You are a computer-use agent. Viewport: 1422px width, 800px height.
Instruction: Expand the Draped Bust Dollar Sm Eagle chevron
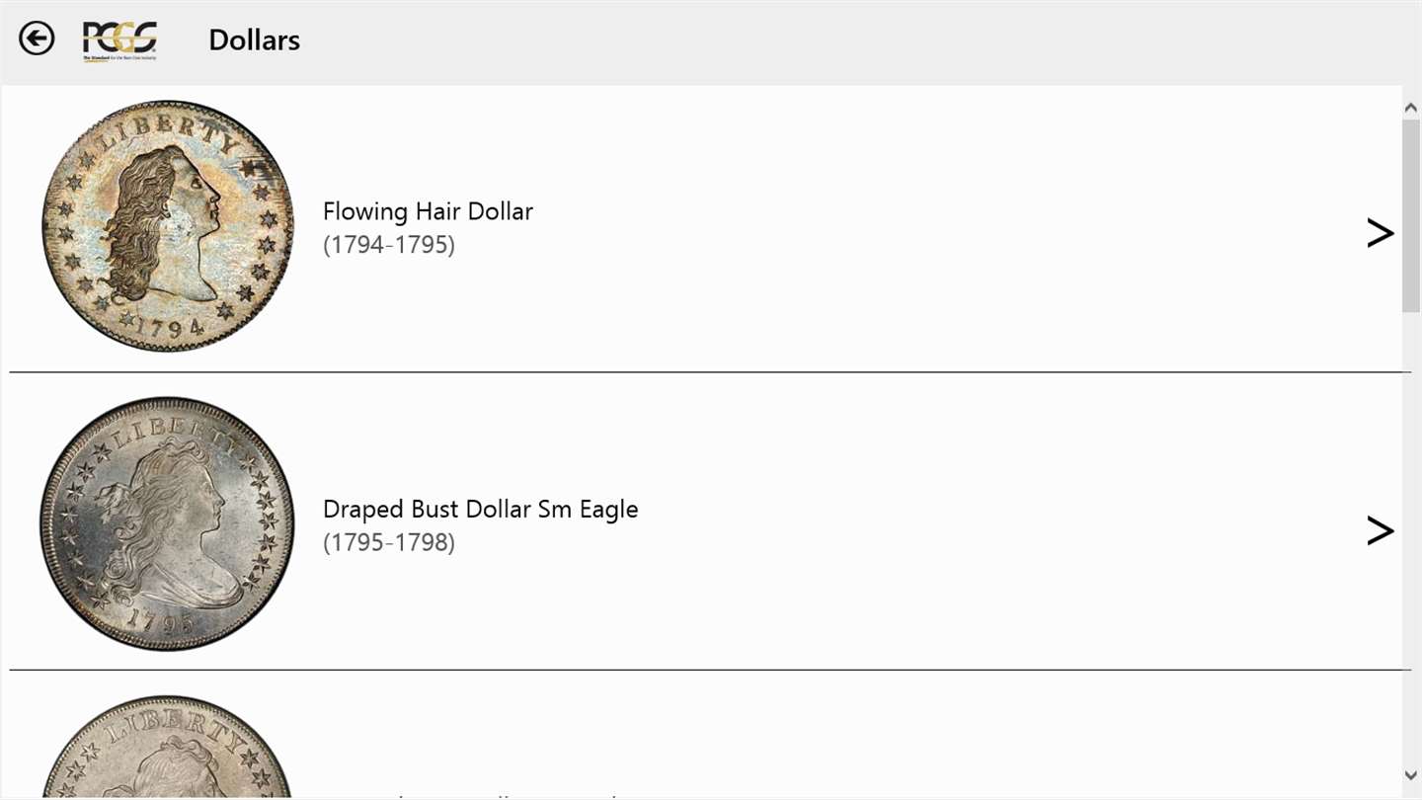click(x=1380, y=530)
